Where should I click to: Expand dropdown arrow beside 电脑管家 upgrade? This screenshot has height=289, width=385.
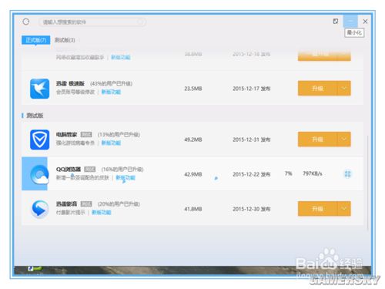point(344,139)
